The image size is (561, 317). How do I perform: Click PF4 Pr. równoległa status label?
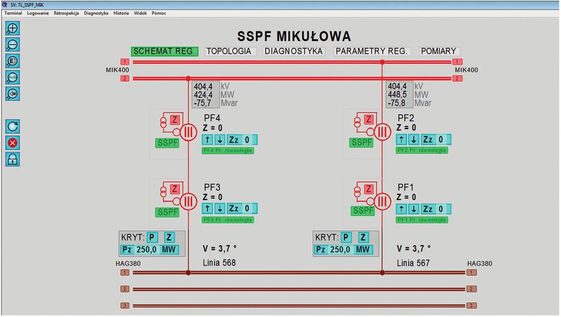pos(228,151)
